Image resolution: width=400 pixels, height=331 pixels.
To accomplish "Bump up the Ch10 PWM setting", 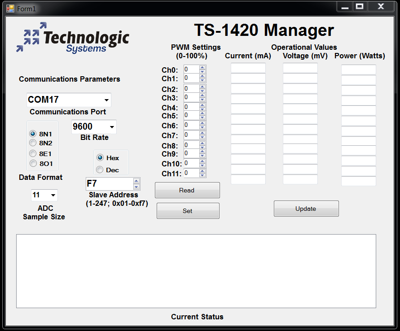I will [202, 161].
